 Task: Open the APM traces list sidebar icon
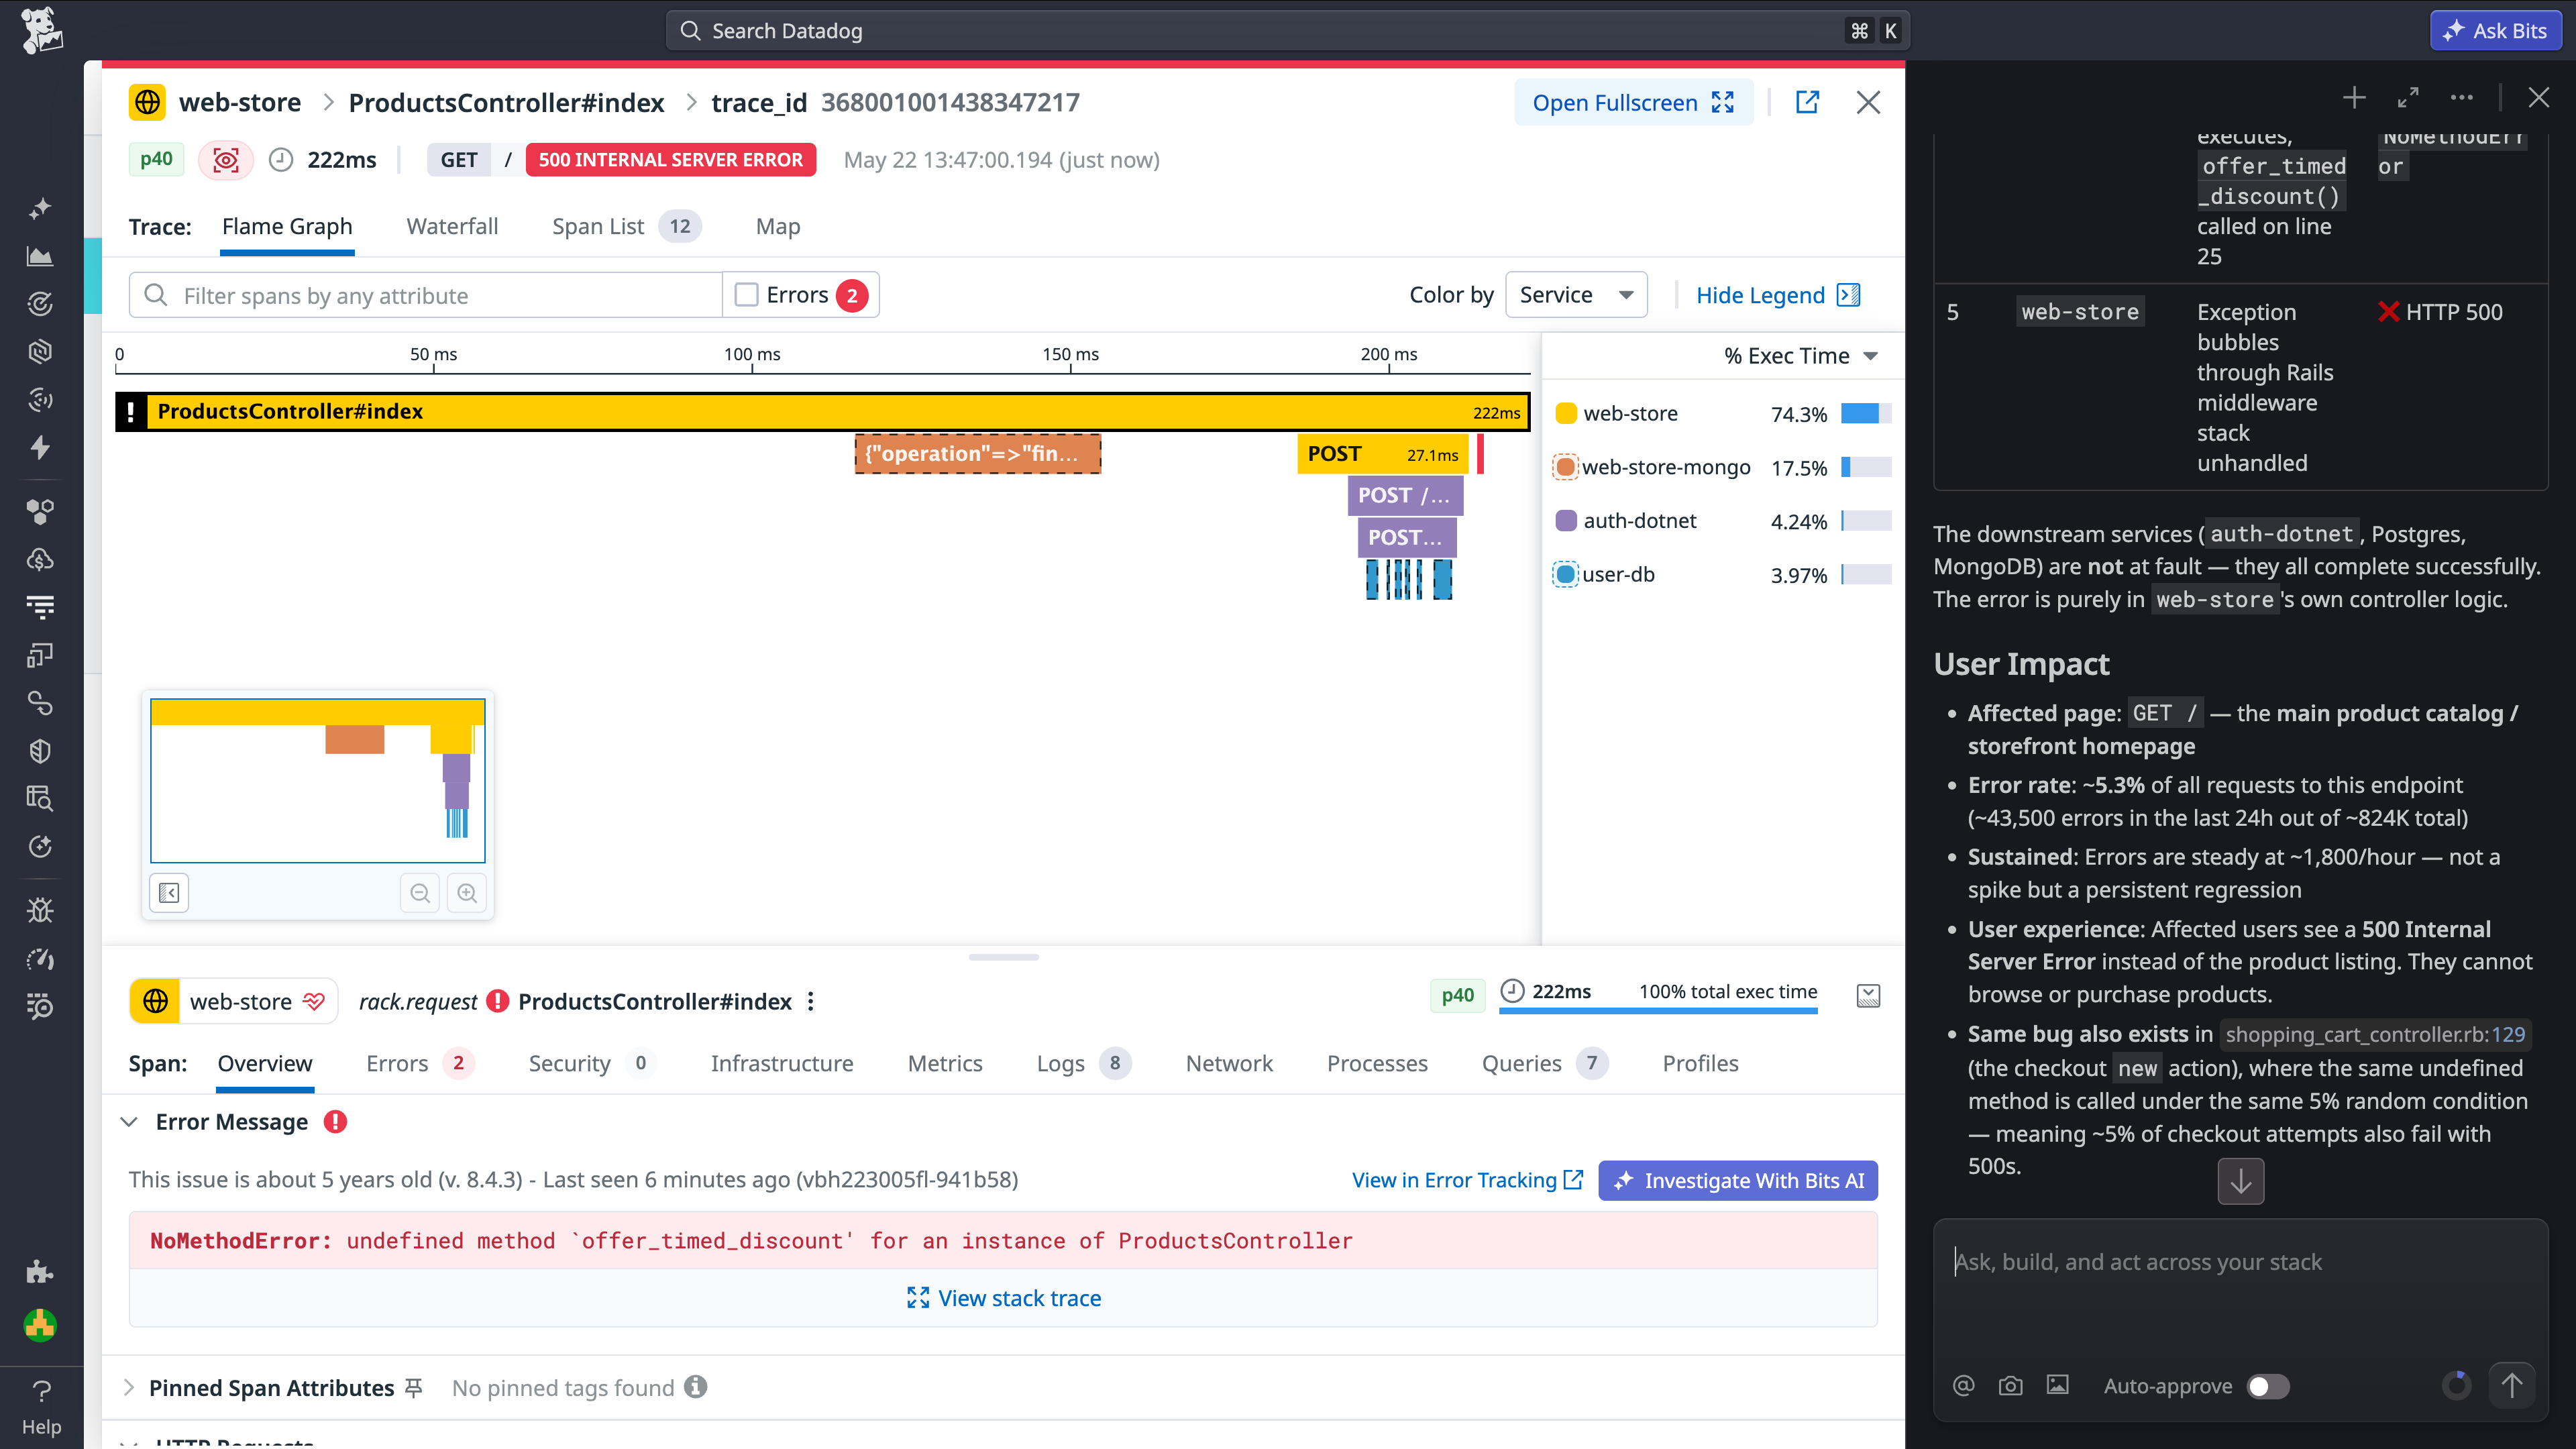click(40, 607)
